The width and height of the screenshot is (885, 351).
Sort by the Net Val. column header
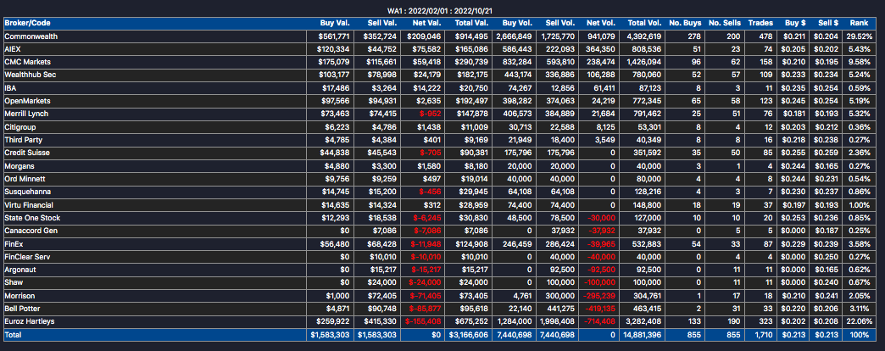427,23
